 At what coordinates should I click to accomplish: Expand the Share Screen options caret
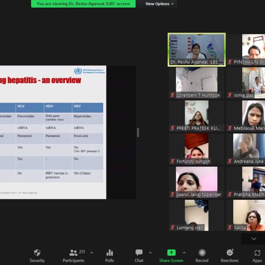184,253
